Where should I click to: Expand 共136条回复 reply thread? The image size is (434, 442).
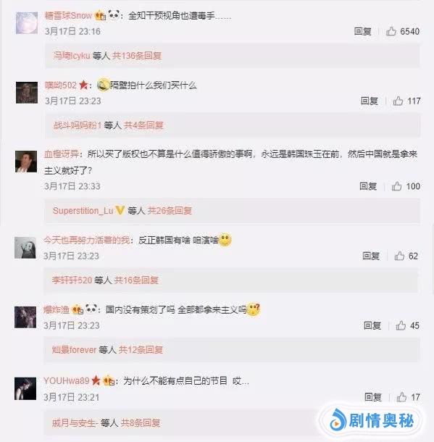[137, 56]
